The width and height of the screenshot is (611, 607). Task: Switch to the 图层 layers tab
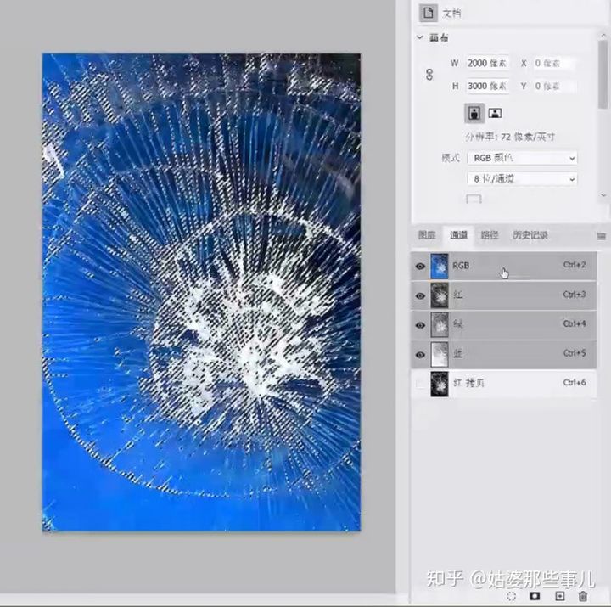click(x=427, y=234)
